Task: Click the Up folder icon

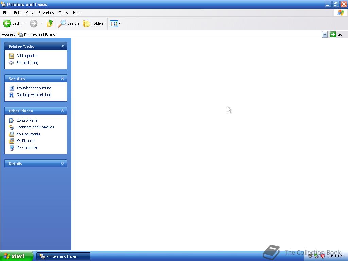Action: click(50, 23)
